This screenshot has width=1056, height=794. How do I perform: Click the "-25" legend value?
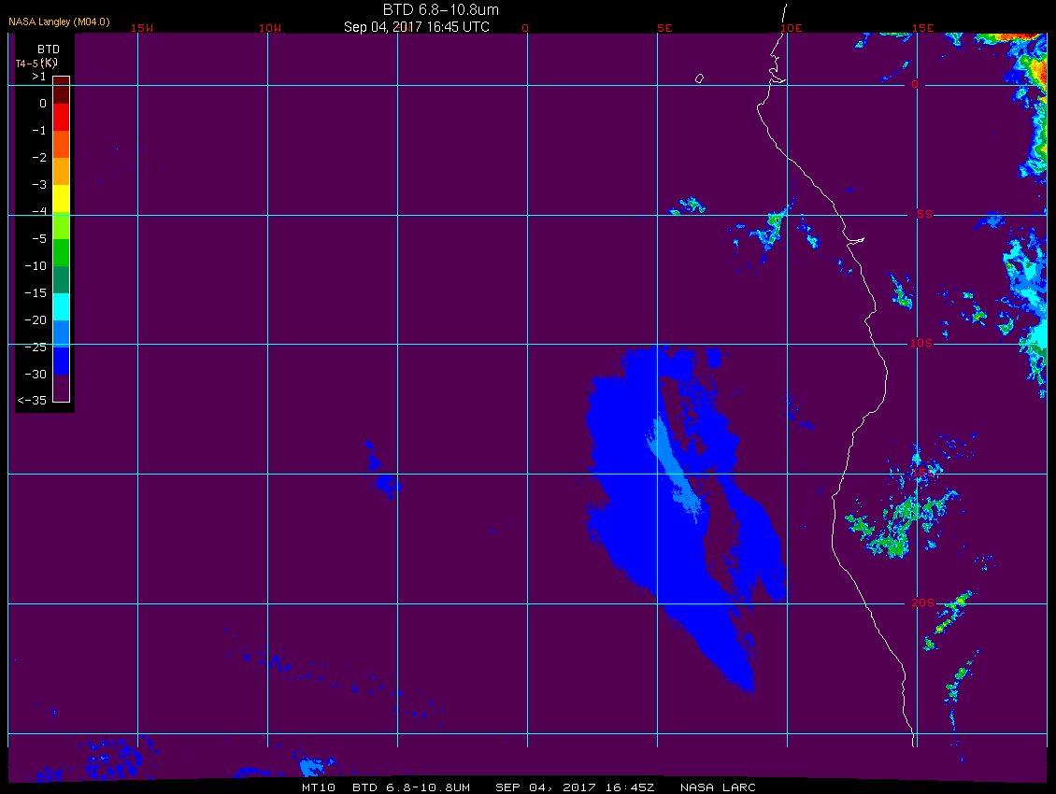click(36, 347)
